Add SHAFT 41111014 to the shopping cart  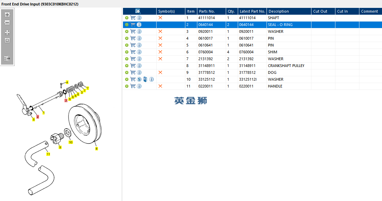pos(133,18)
